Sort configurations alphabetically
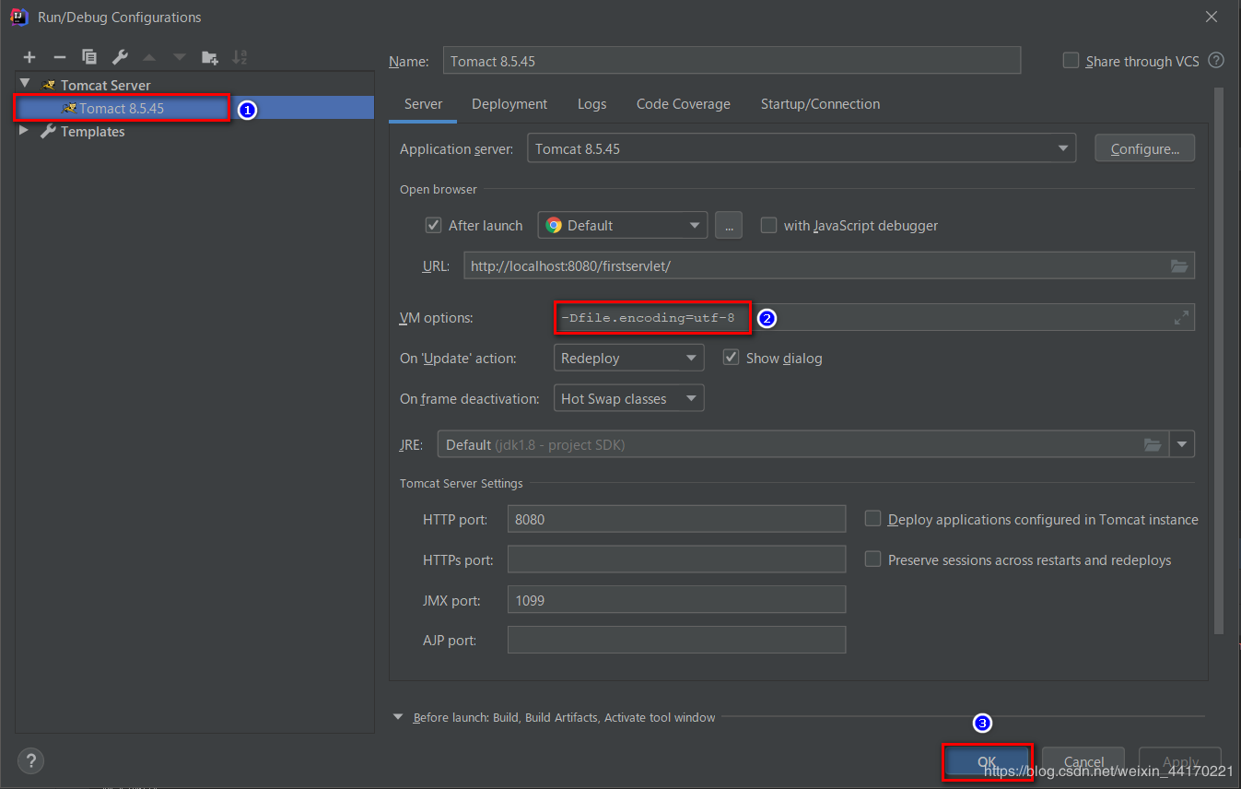The image size is (1241, 789). (240, 57)
